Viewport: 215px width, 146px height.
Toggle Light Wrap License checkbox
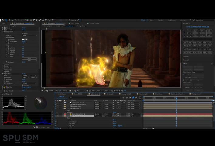(23, 85)
